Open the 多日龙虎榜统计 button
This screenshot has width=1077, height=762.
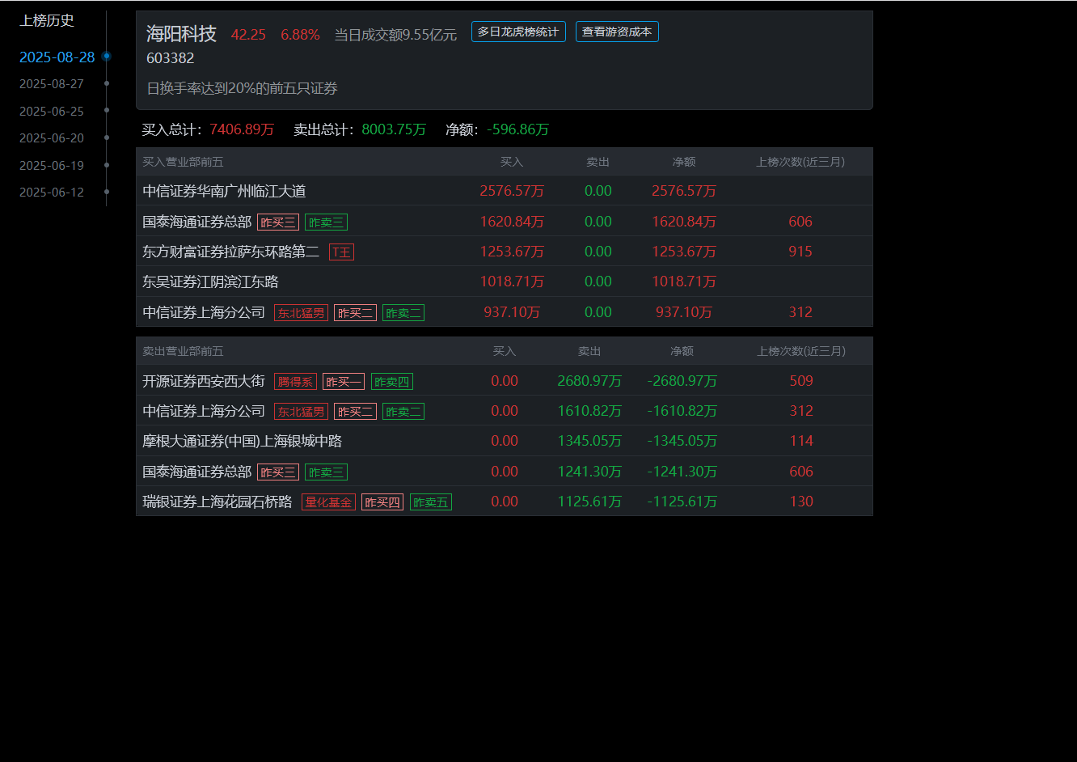pyautogui.click(x=518, y=32)
